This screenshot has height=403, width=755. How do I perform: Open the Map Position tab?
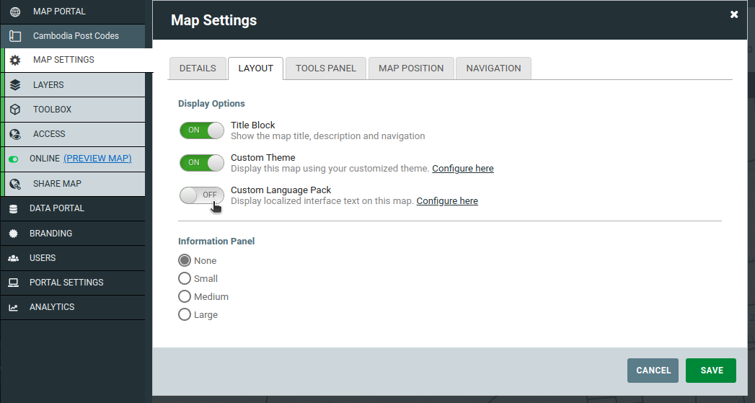pos(411,68)
